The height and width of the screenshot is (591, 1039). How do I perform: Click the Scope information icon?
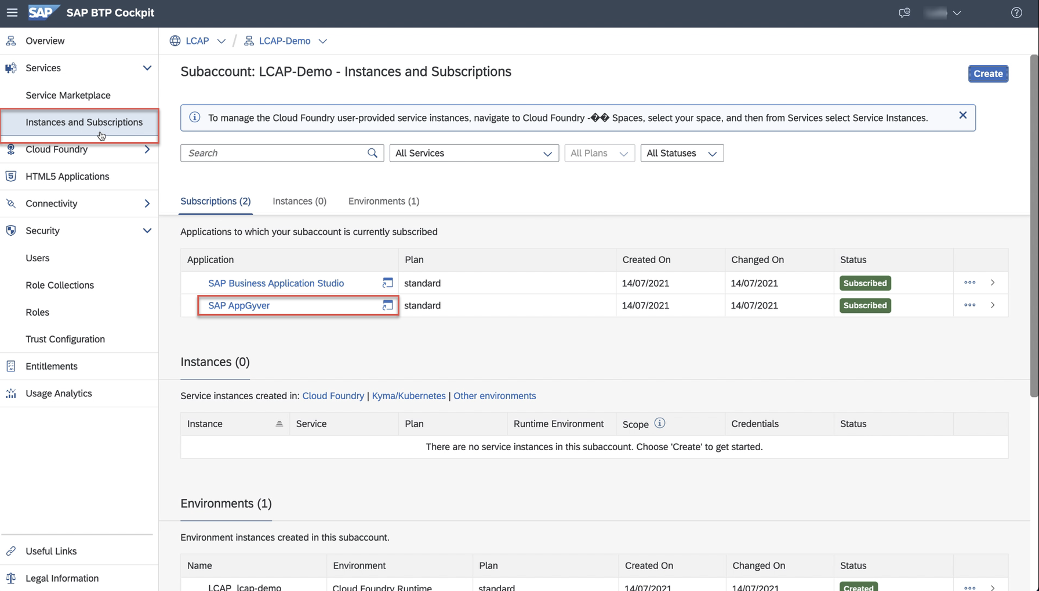pyautogui.click(x=660, y=423)
